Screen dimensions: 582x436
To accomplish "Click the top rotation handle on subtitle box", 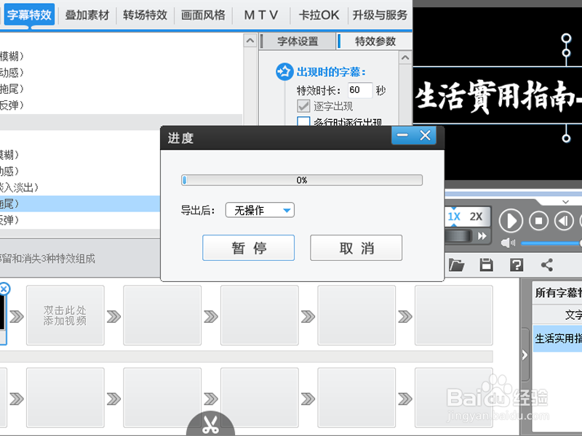I will point(566,39).
